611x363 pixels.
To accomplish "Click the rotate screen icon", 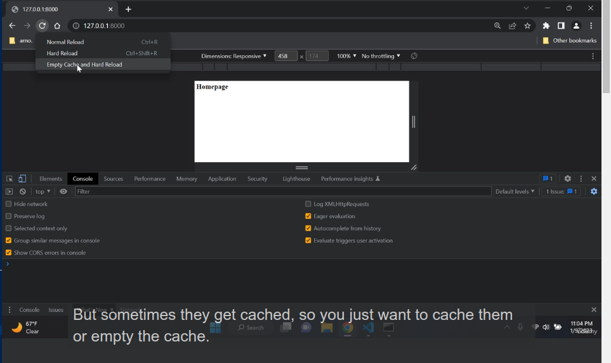I will [414, 56].
